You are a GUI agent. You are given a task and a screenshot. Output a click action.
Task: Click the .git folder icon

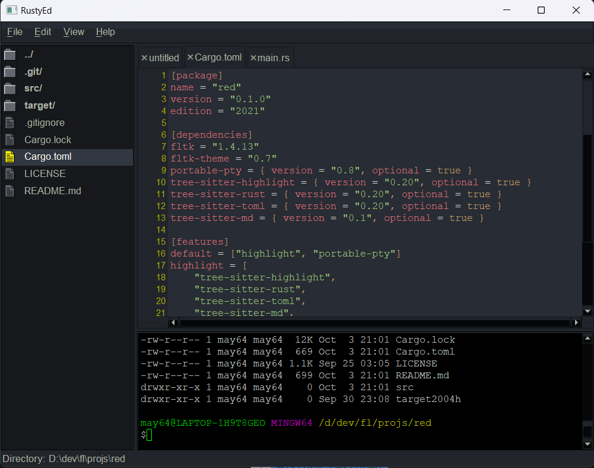[9, 72]
